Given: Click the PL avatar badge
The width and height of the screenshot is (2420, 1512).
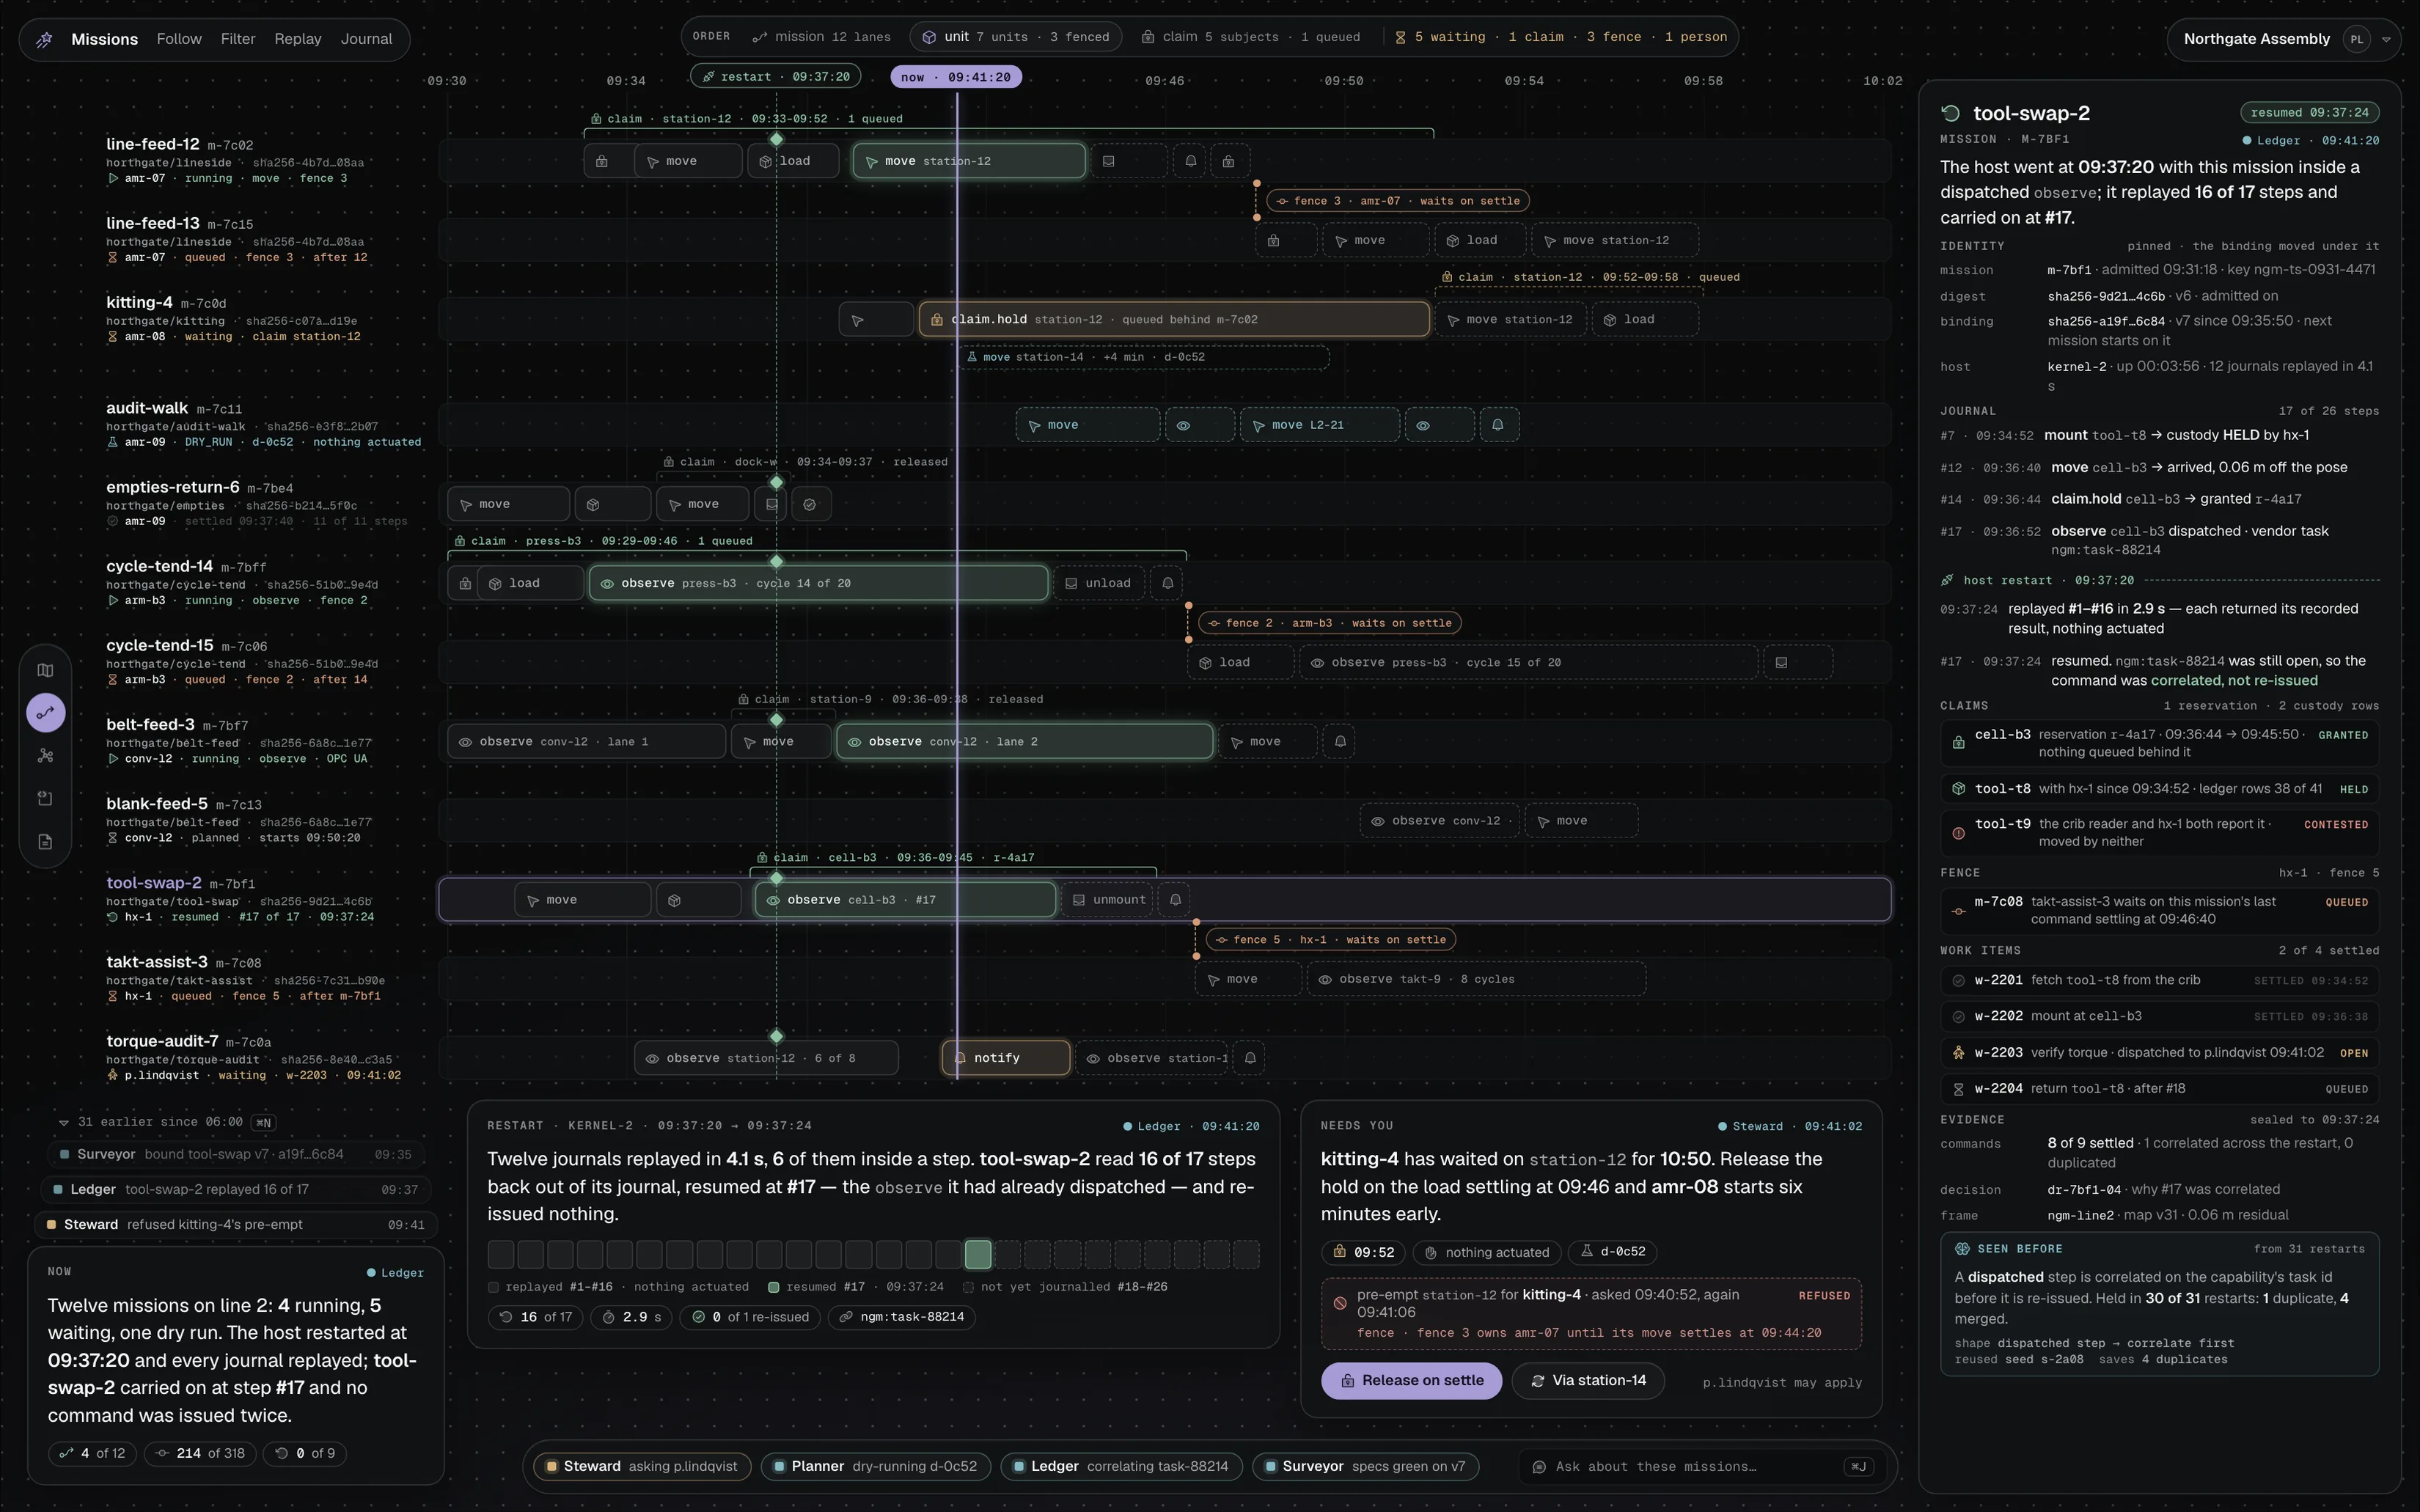Looking at the screenshot, I should tap(2357, 39).
